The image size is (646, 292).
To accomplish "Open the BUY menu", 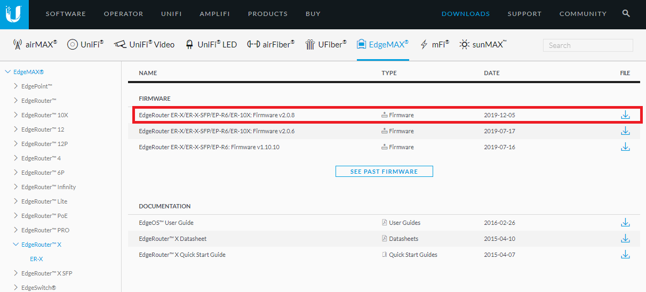I will [313, 14].
